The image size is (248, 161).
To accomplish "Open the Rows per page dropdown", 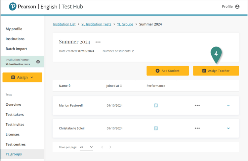I will point(86,147).
